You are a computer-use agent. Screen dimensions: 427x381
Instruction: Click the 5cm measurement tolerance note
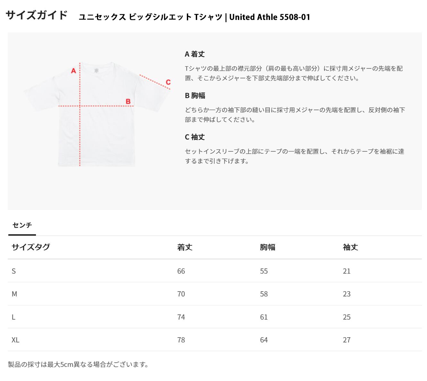(78, 364)
